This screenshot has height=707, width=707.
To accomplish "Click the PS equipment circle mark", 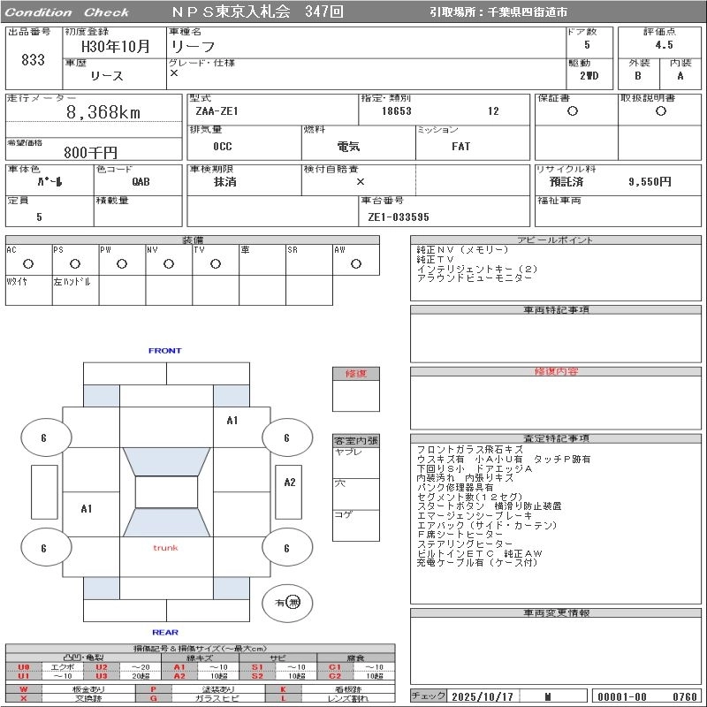I will (x=75, y=263).
